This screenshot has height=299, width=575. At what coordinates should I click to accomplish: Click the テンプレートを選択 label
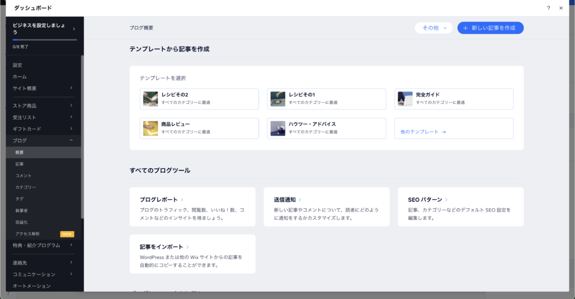pyautogui.click(x=163, y=78)
